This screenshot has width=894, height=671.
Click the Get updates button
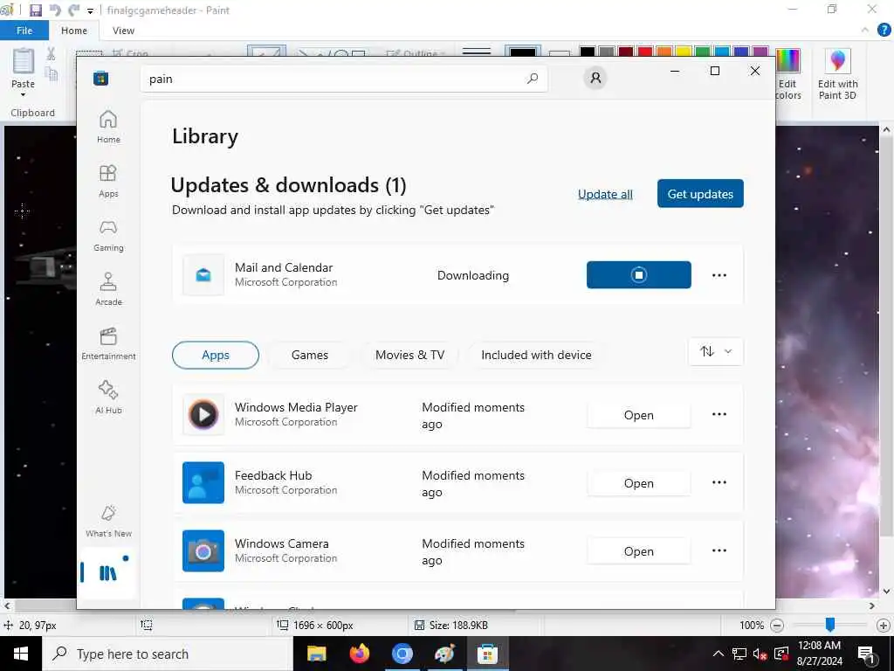(700, 194)
